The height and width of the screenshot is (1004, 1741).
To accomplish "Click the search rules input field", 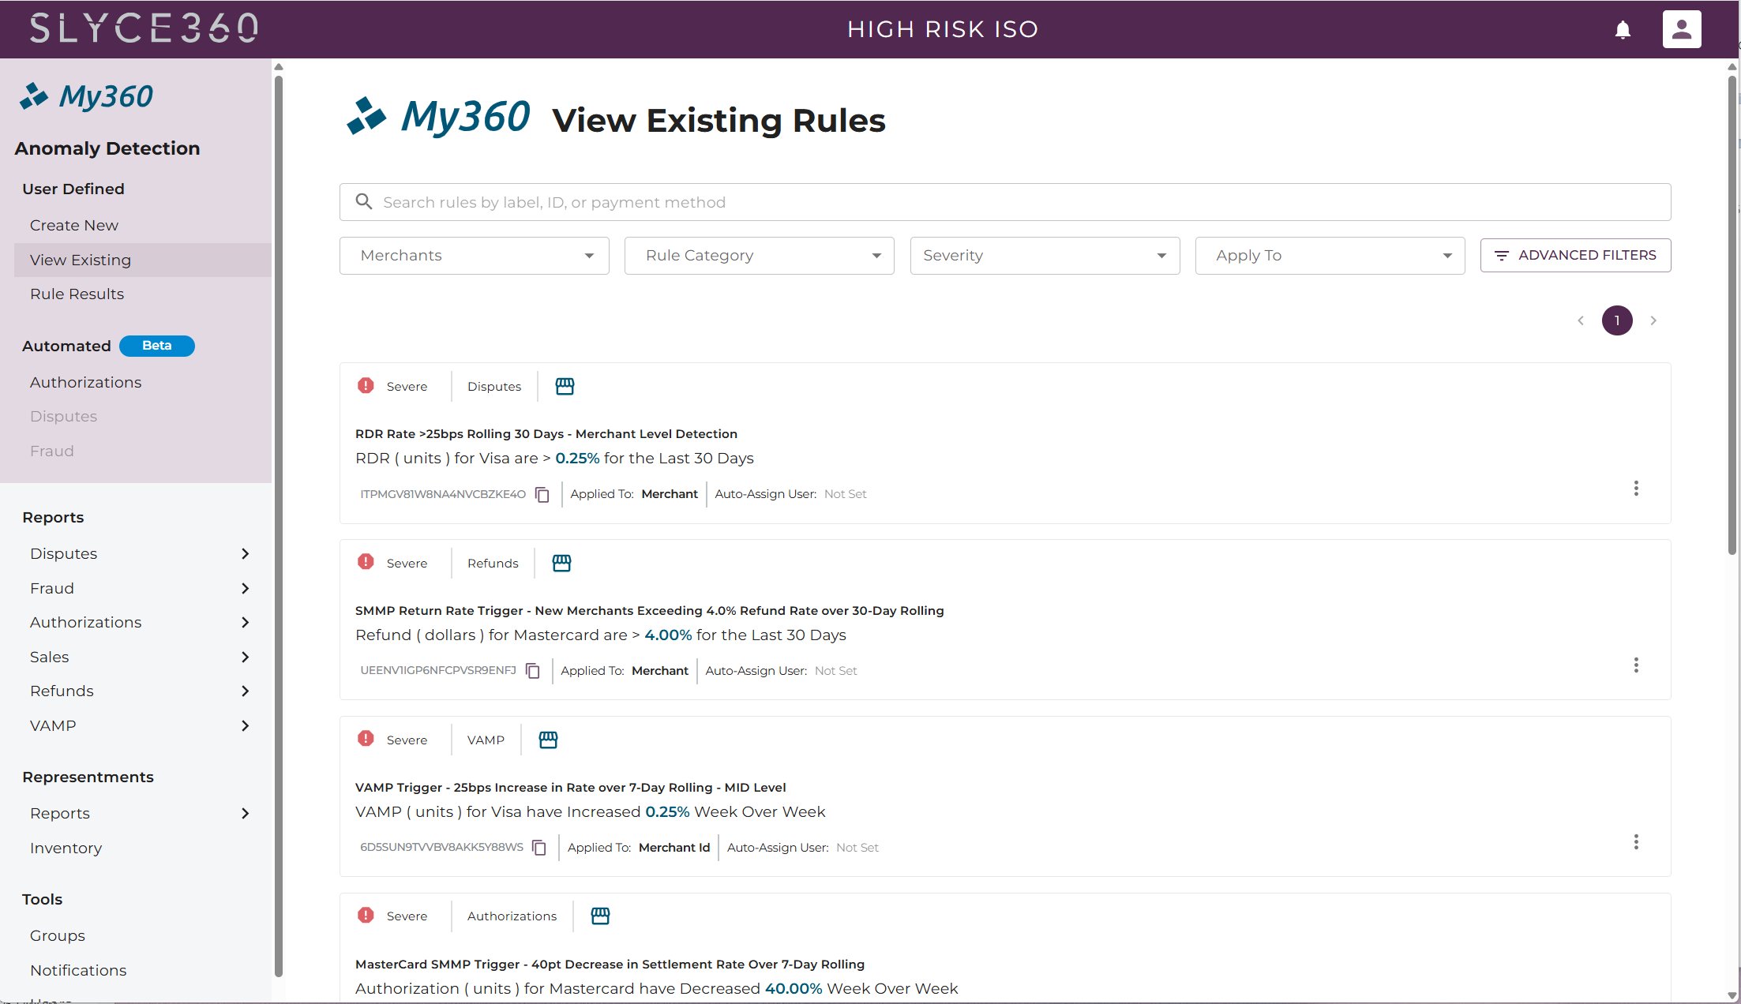I will tap(1005, 202).
